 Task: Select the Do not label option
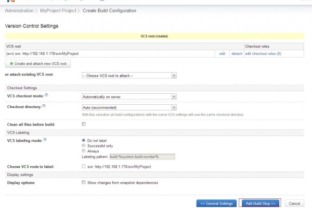point(84,140)
